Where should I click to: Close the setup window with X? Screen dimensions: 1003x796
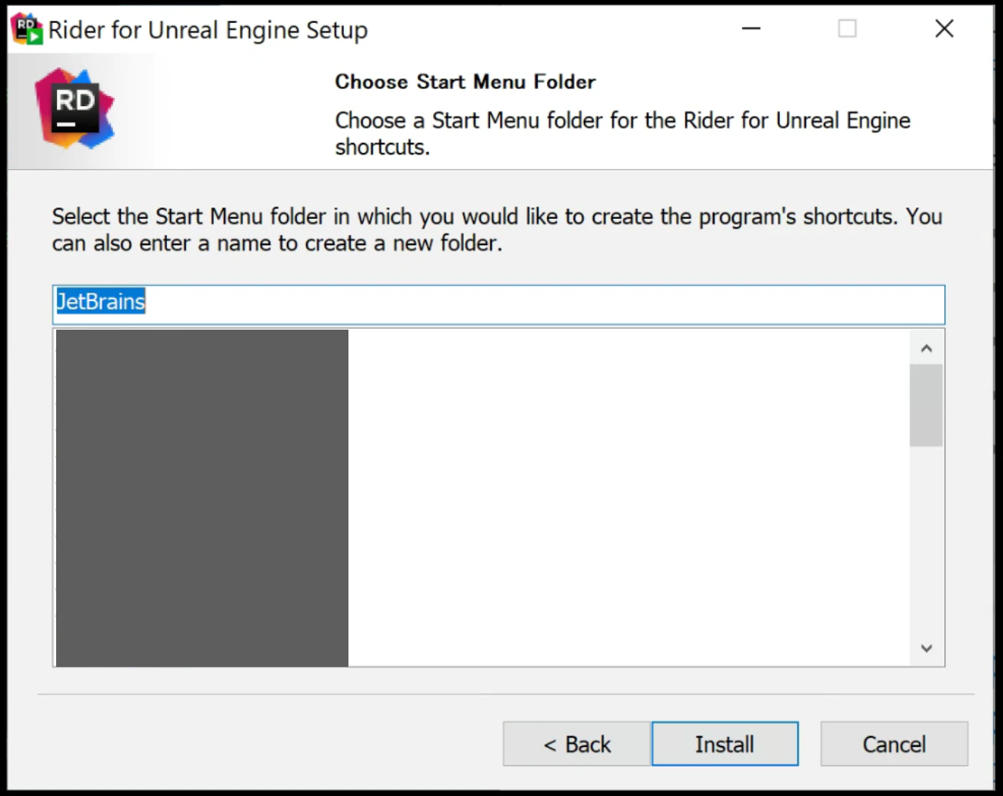pyautogui.click(x=944, y=29)
